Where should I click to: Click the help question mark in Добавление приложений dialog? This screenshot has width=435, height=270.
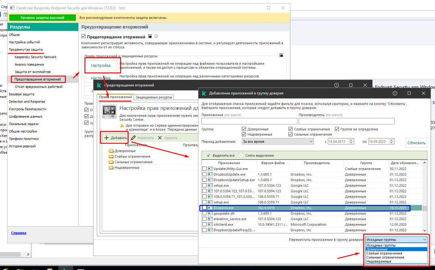395,93
